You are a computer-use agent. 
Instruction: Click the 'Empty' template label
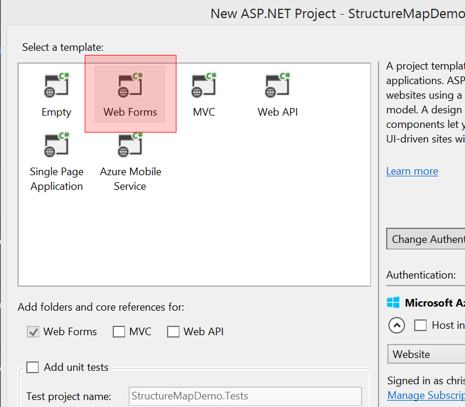56,112
